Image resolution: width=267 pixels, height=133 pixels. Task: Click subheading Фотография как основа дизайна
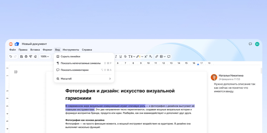(x=85, y=120)
